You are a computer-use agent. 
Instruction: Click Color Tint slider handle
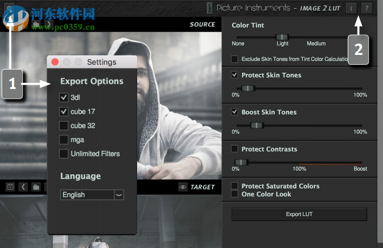[282, 37]
